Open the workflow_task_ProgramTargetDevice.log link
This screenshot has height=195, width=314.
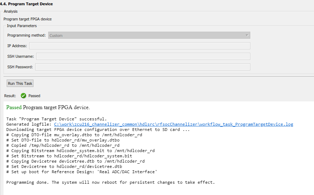pos(173,124)
